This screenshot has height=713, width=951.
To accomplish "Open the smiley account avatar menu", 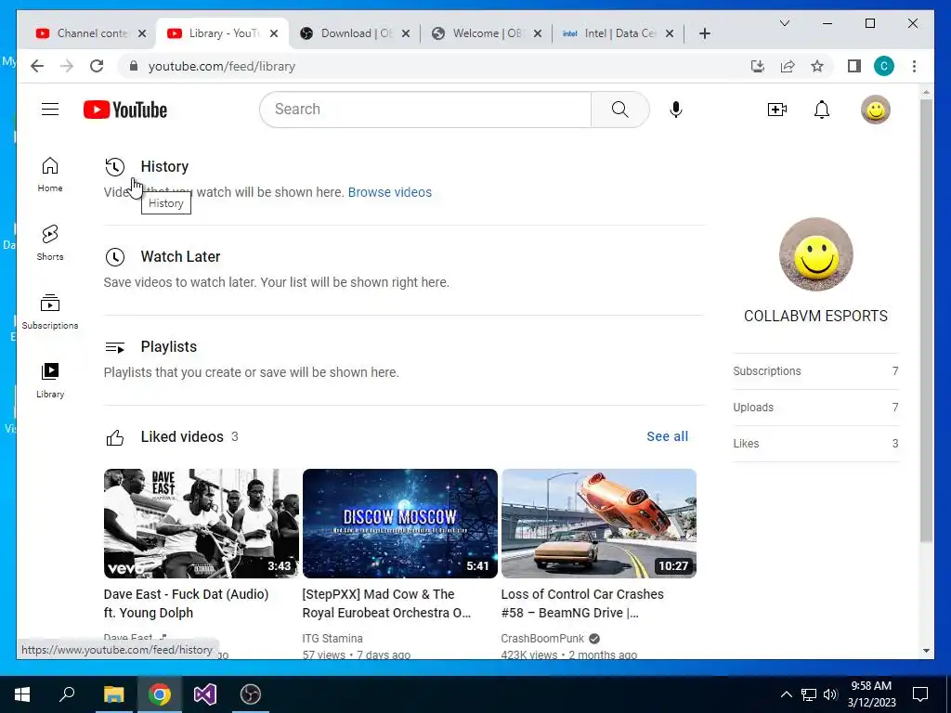I will tap(875, 110).
